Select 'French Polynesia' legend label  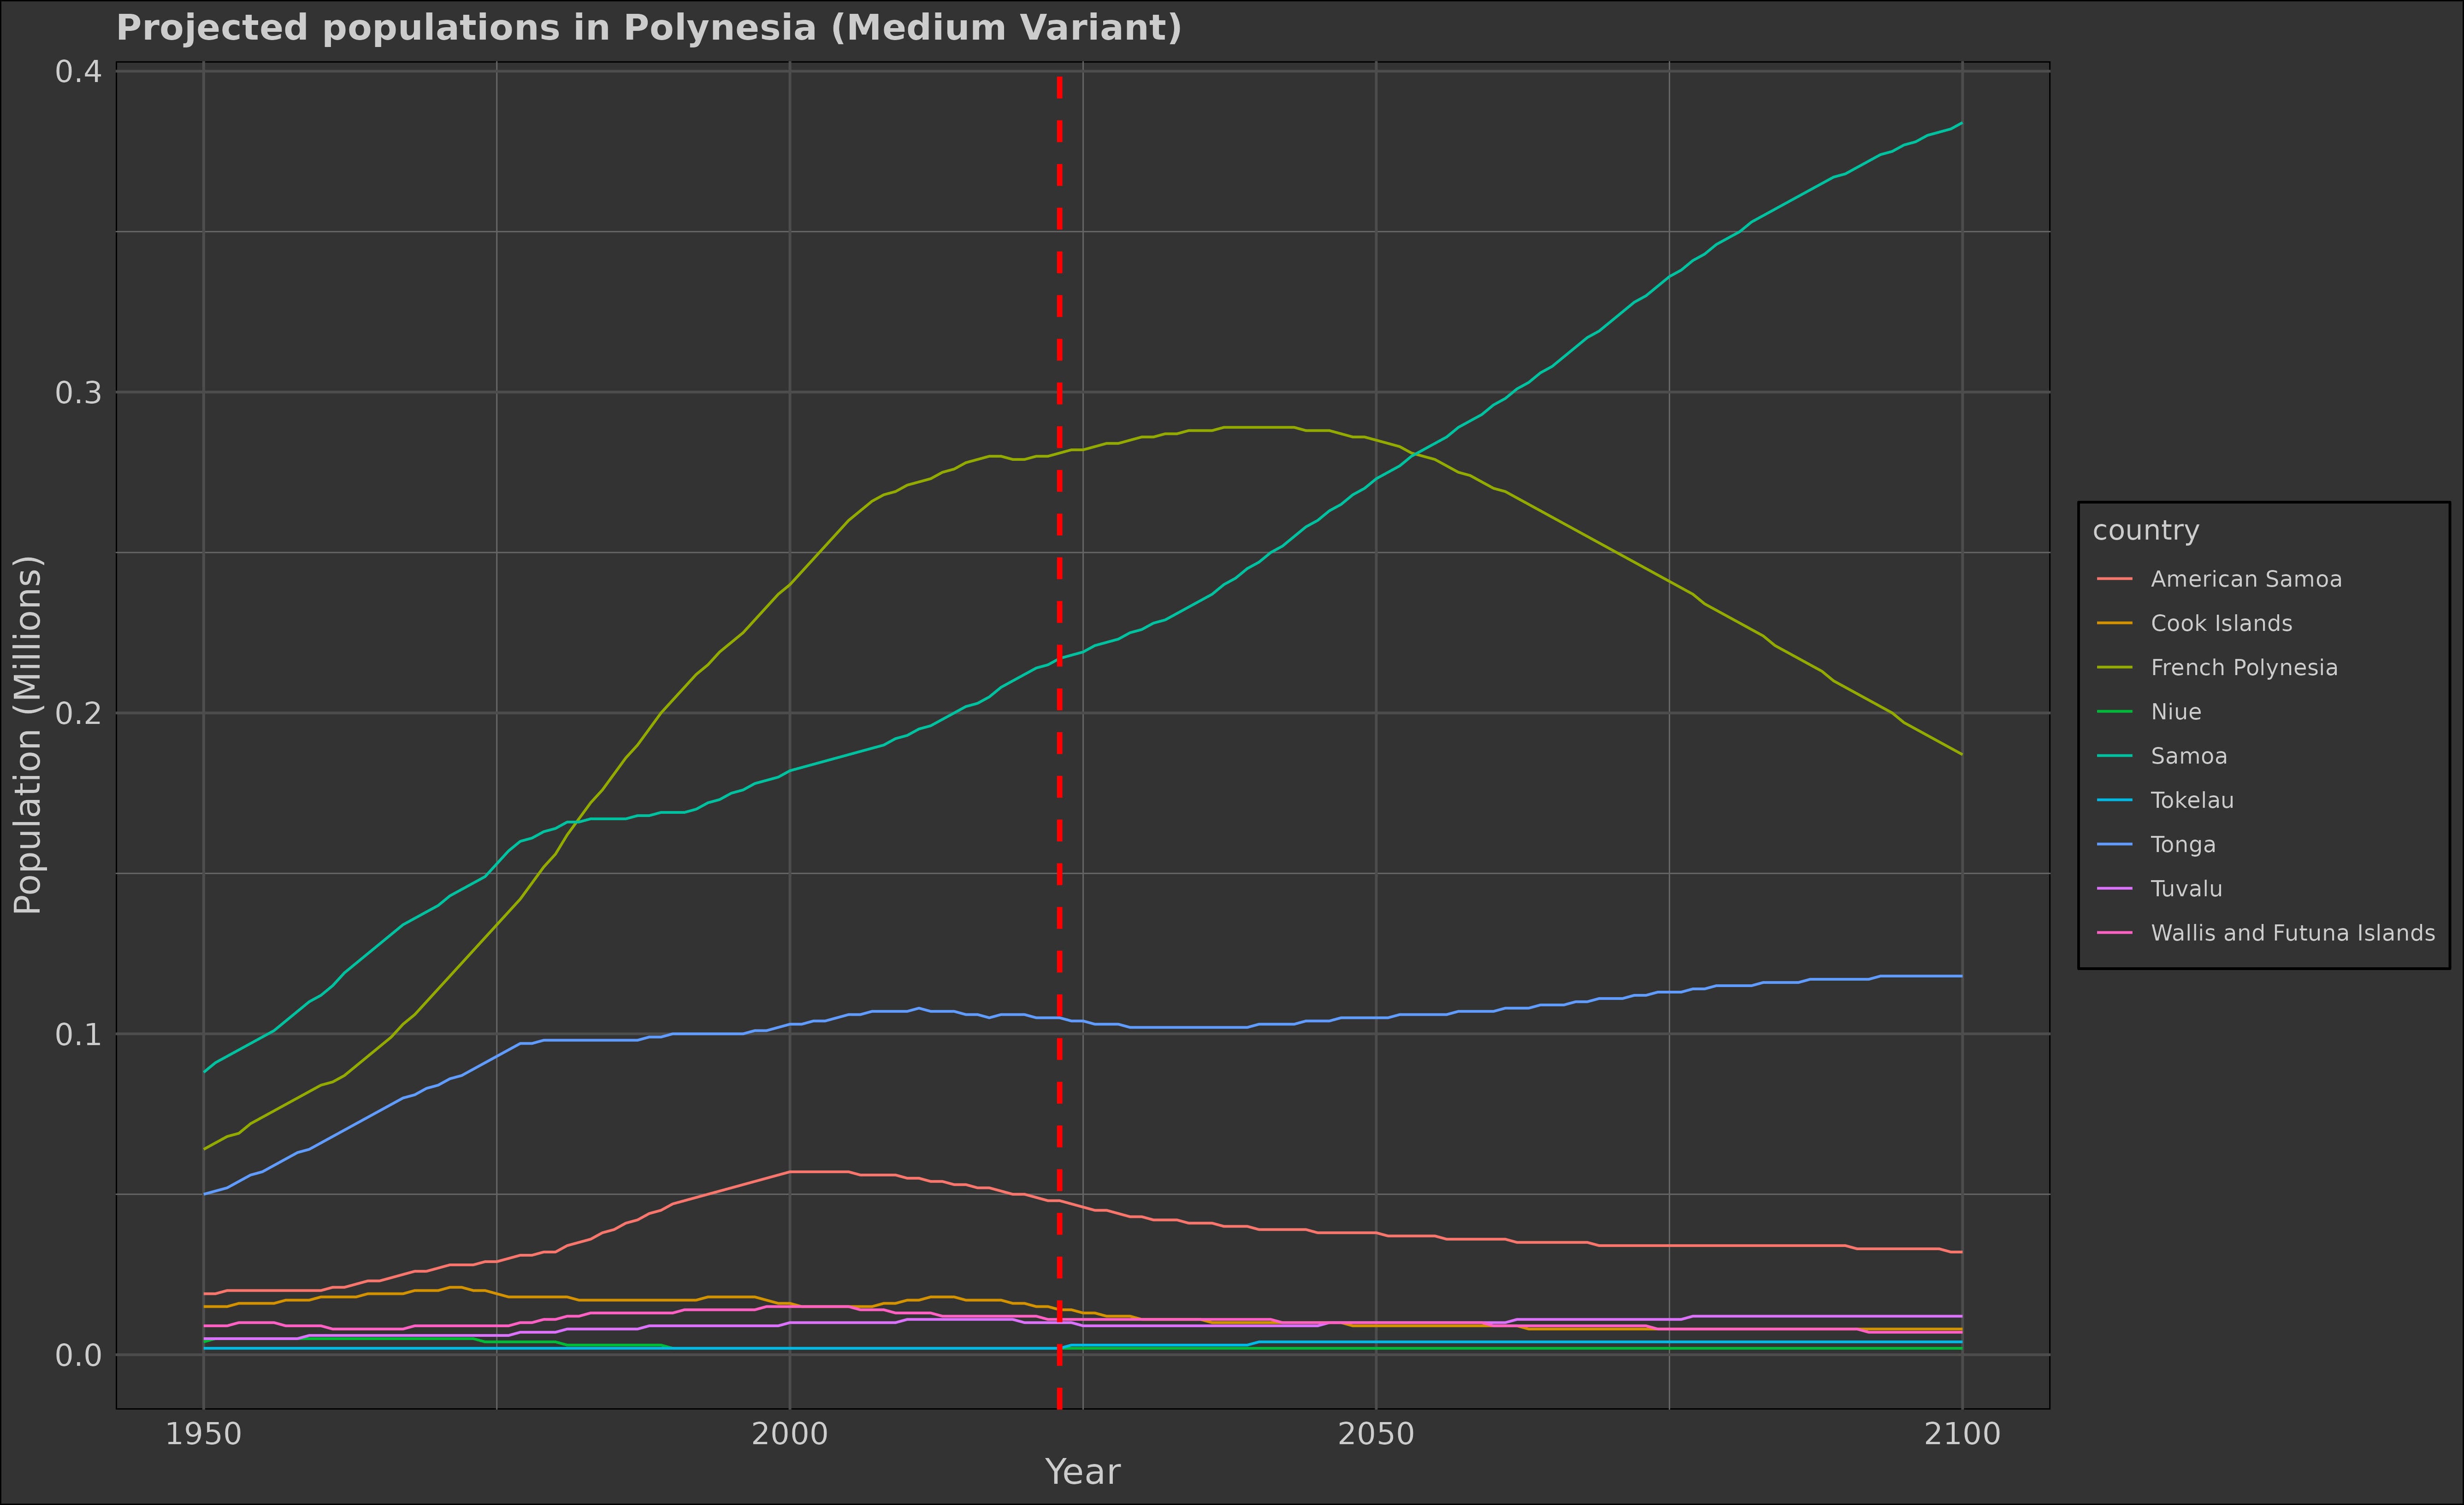click(2244, 668)
